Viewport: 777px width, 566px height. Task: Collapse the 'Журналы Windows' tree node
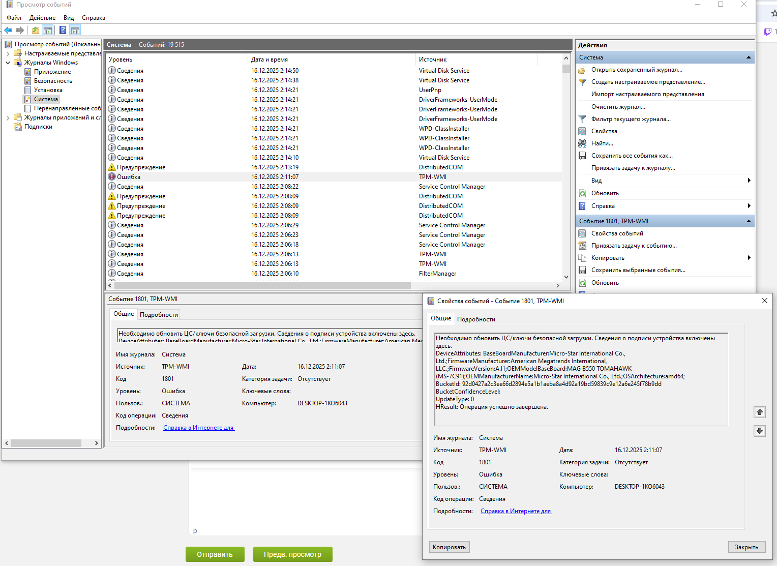click(8, 63)
